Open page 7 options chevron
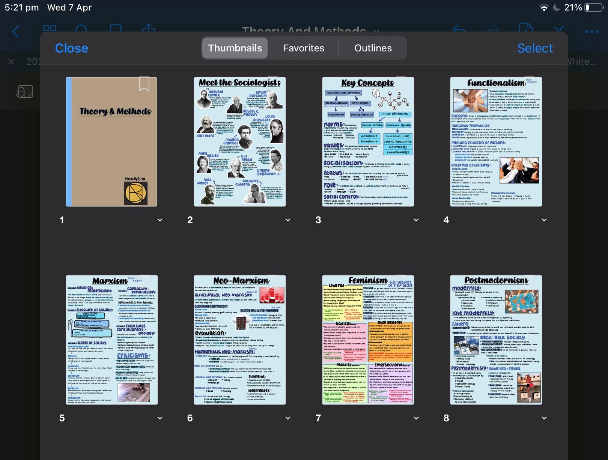Image resolution: width=608 pixels, height=460 pixels. coord(416,418)
